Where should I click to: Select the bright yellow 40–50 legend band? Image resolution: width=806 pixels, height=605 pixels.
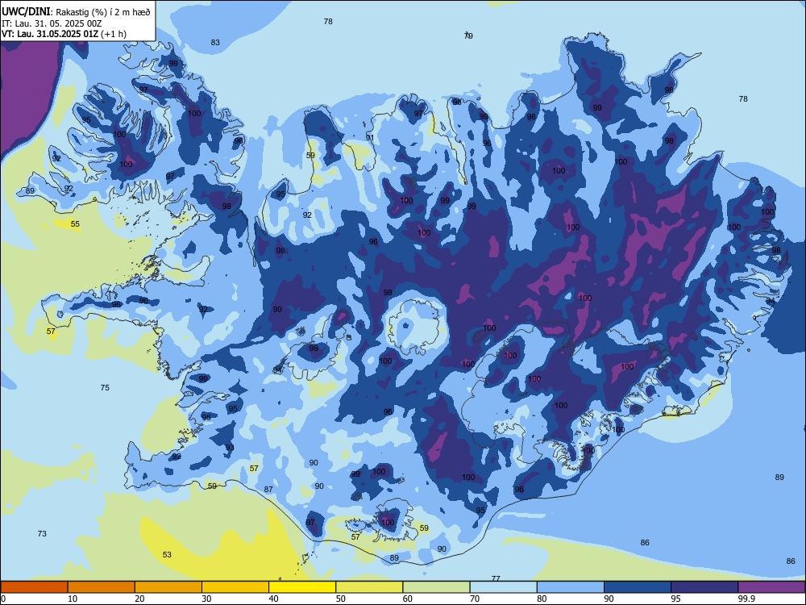click(302, 587)
